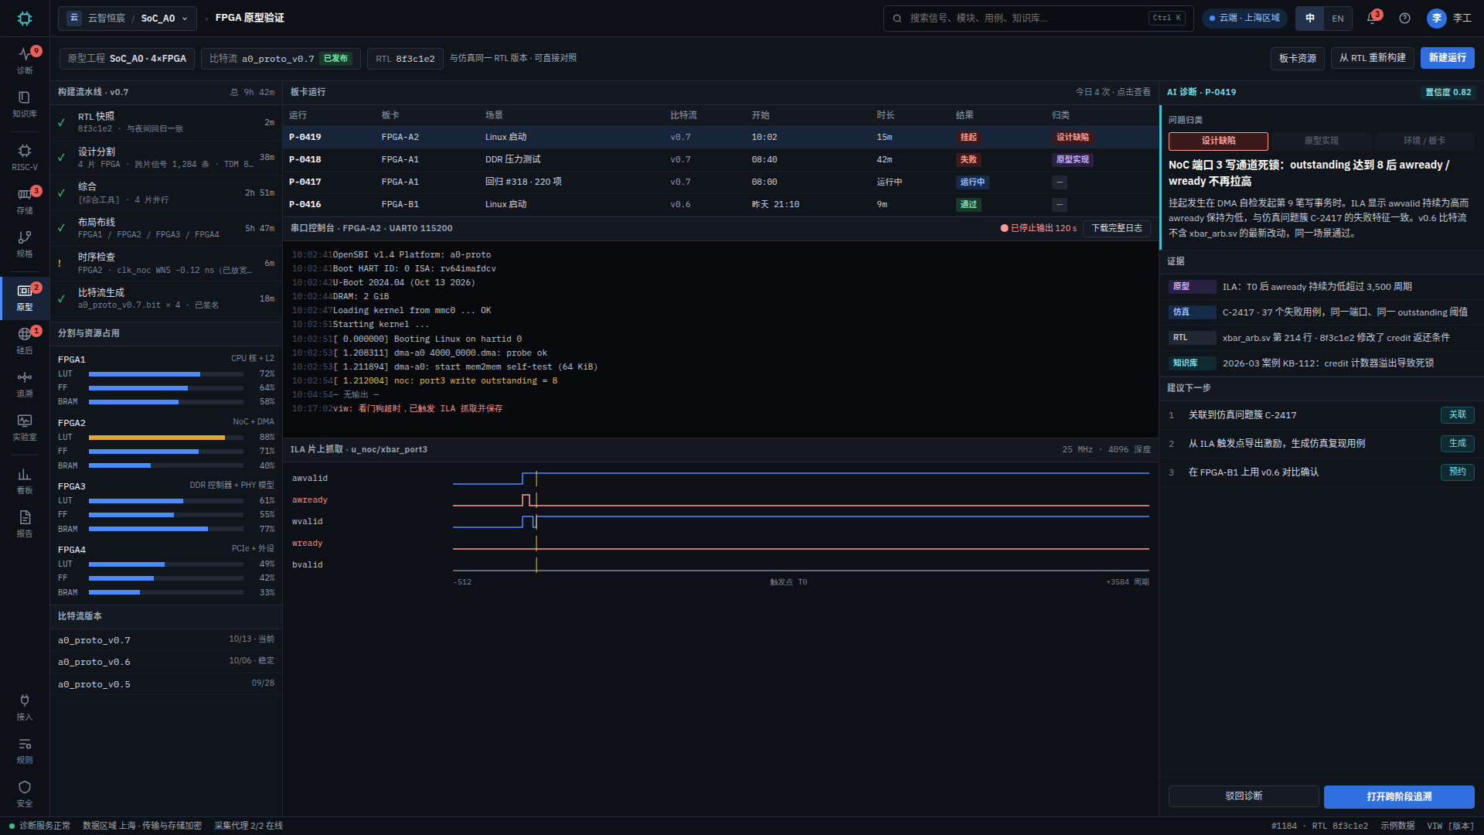The height and width of the screenshot is (835, 1484).
Task: Click the 新建运行 button
Action: pyautogui.click(x=1447, y=58)
